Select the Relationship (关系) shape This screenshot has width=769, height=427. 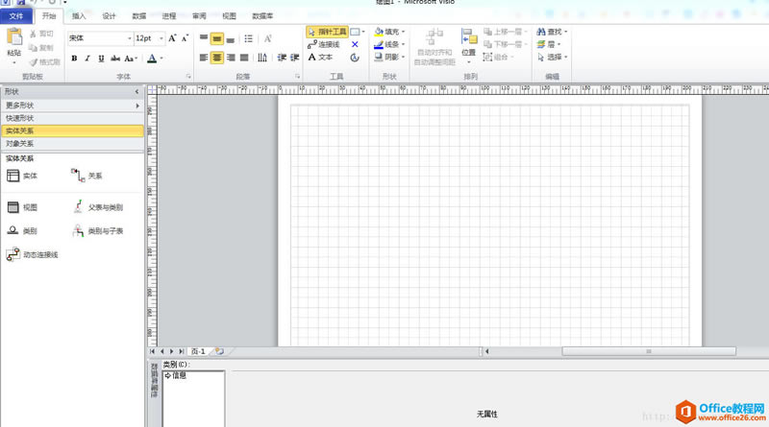tap(87, 176)
